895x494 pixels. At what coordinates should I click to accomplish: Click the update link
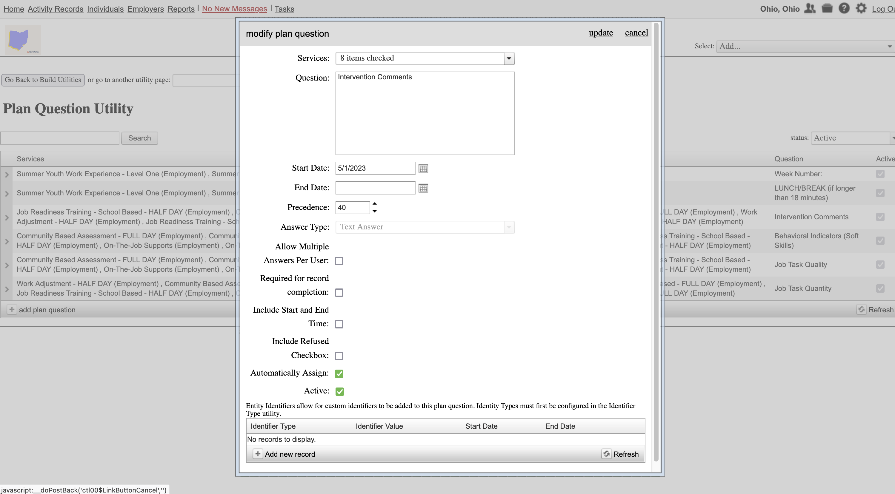pos(600,33)
